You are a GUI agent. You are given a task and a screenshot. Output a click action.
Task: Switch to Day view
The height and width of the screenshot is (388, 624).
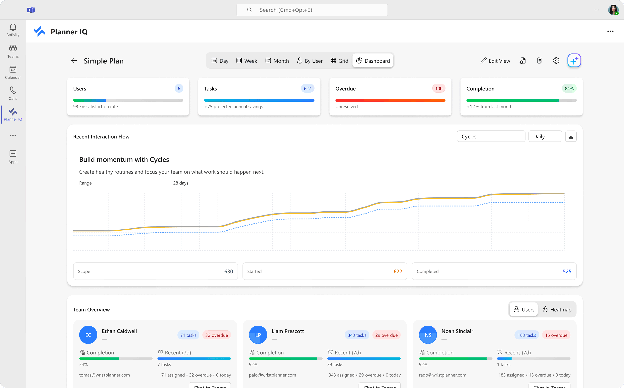[220, 61]
